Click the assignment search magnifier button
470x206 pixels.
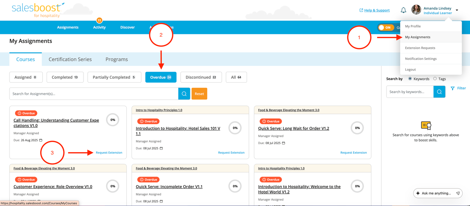click(x=184, y=94)
